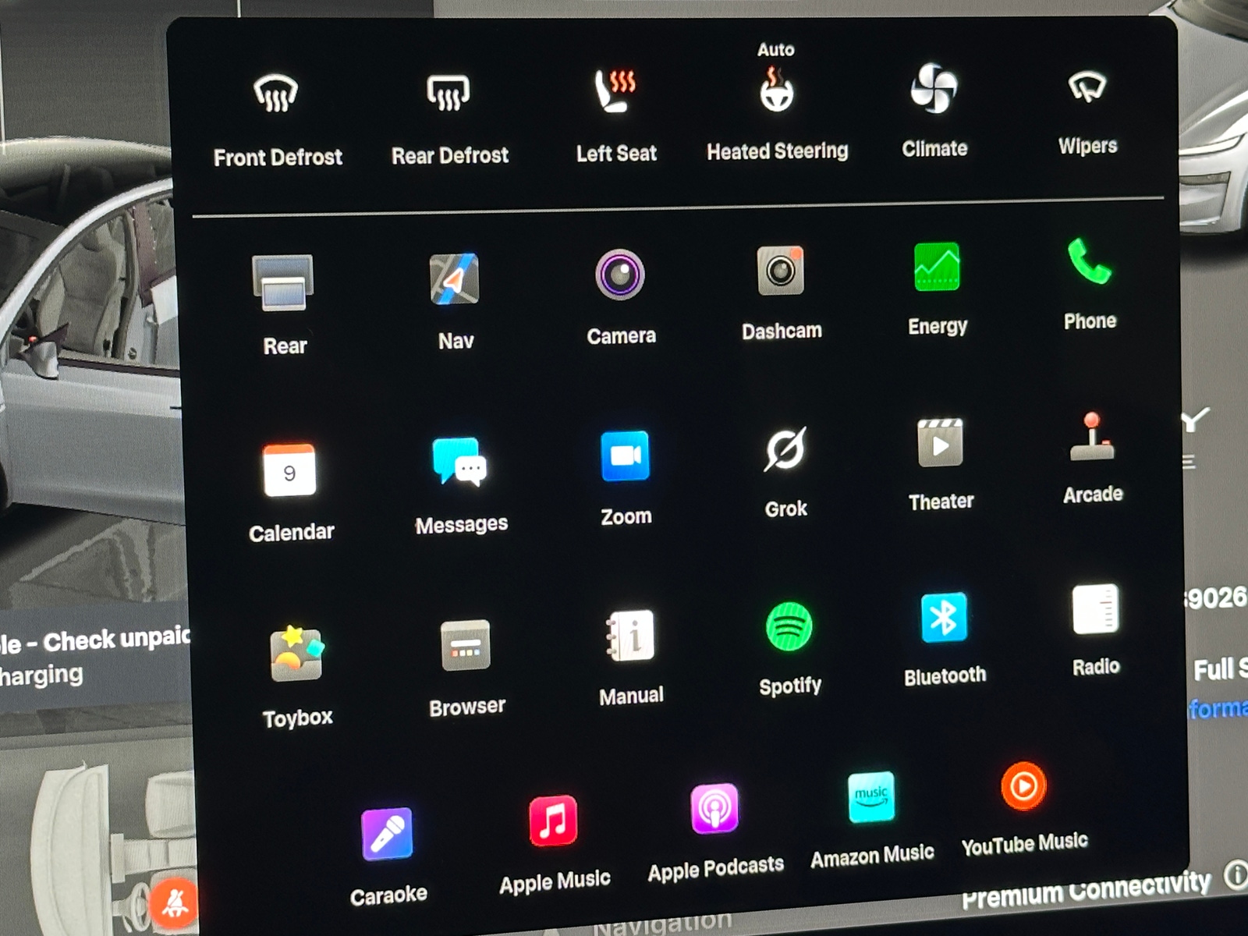Open Climate controls

click(x=933, y=88)
